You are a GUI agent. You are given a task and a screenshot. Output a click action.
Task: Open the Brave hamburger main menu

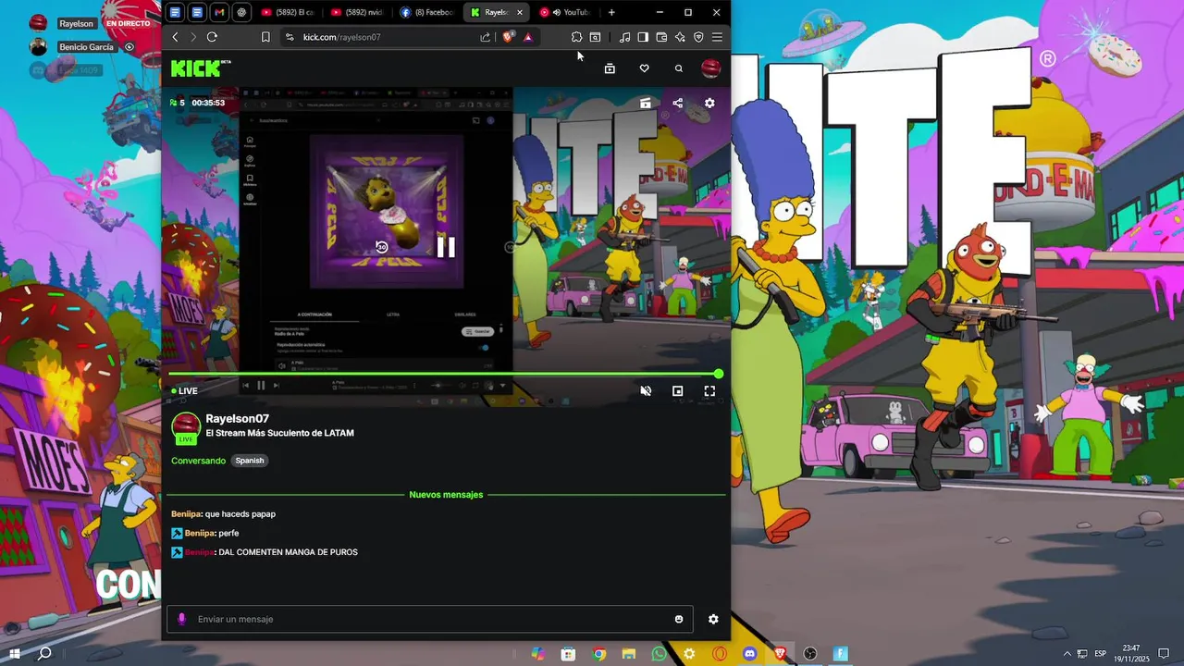pos(717,37)
